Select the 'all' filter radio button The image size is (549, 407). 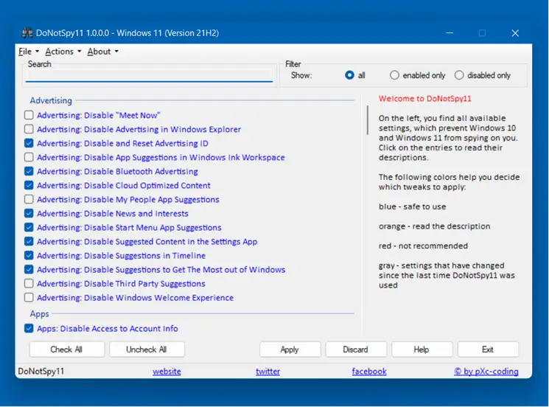[x=349, y=75]
